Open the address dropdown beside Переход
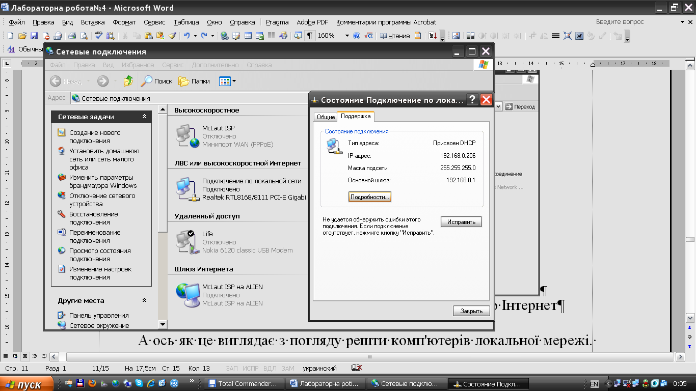Screen dimensions: 696x391 (499, 106)
